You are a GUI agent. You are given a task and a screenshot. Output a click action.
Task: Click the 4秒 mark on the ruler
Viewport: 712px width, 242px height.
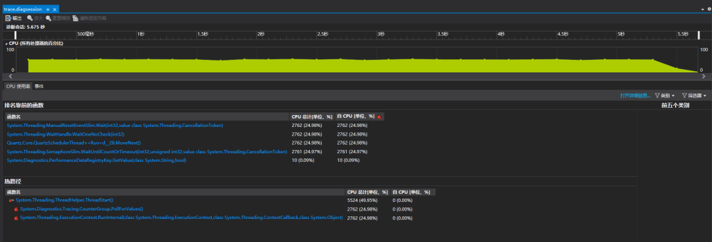(x=501, y=34)
